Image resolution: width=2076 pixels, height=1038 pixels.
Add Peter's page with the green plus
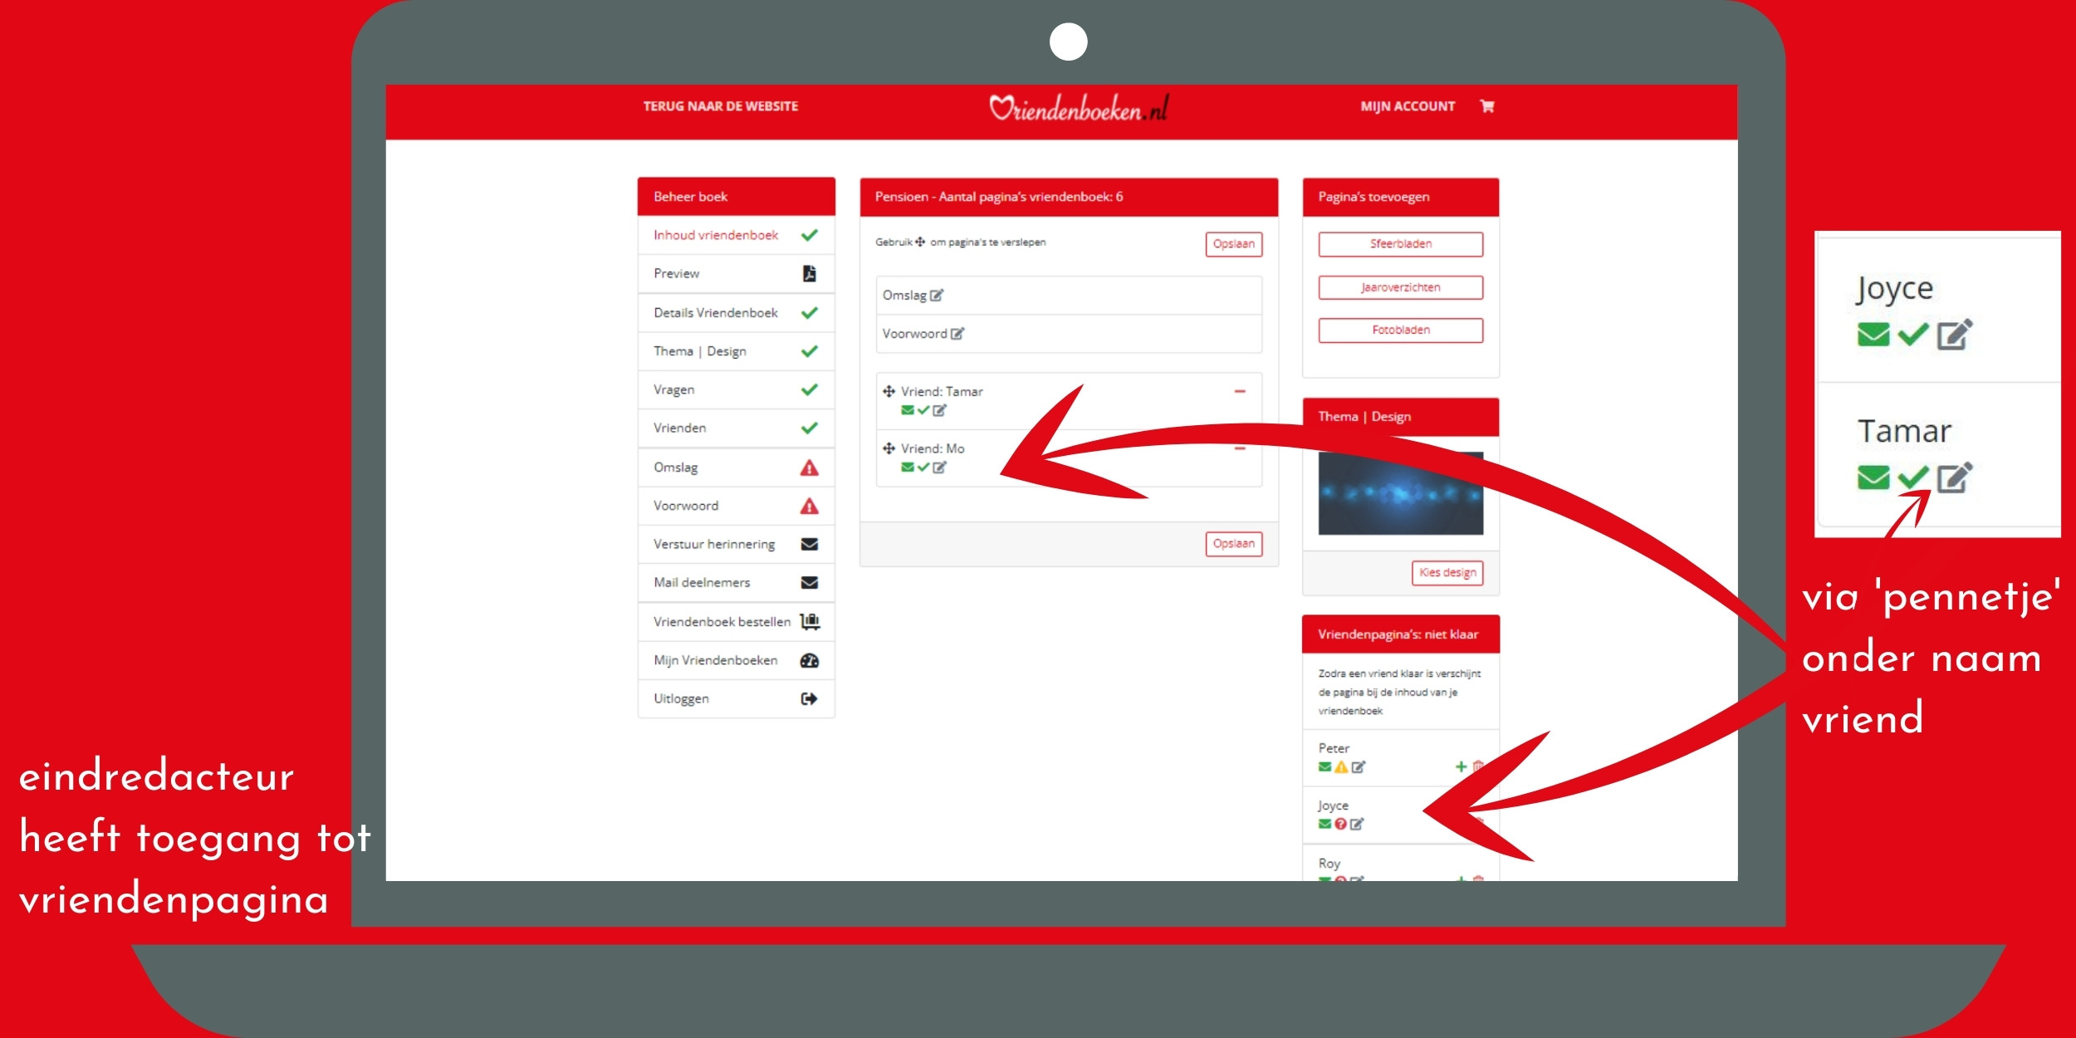[1461, 766]
